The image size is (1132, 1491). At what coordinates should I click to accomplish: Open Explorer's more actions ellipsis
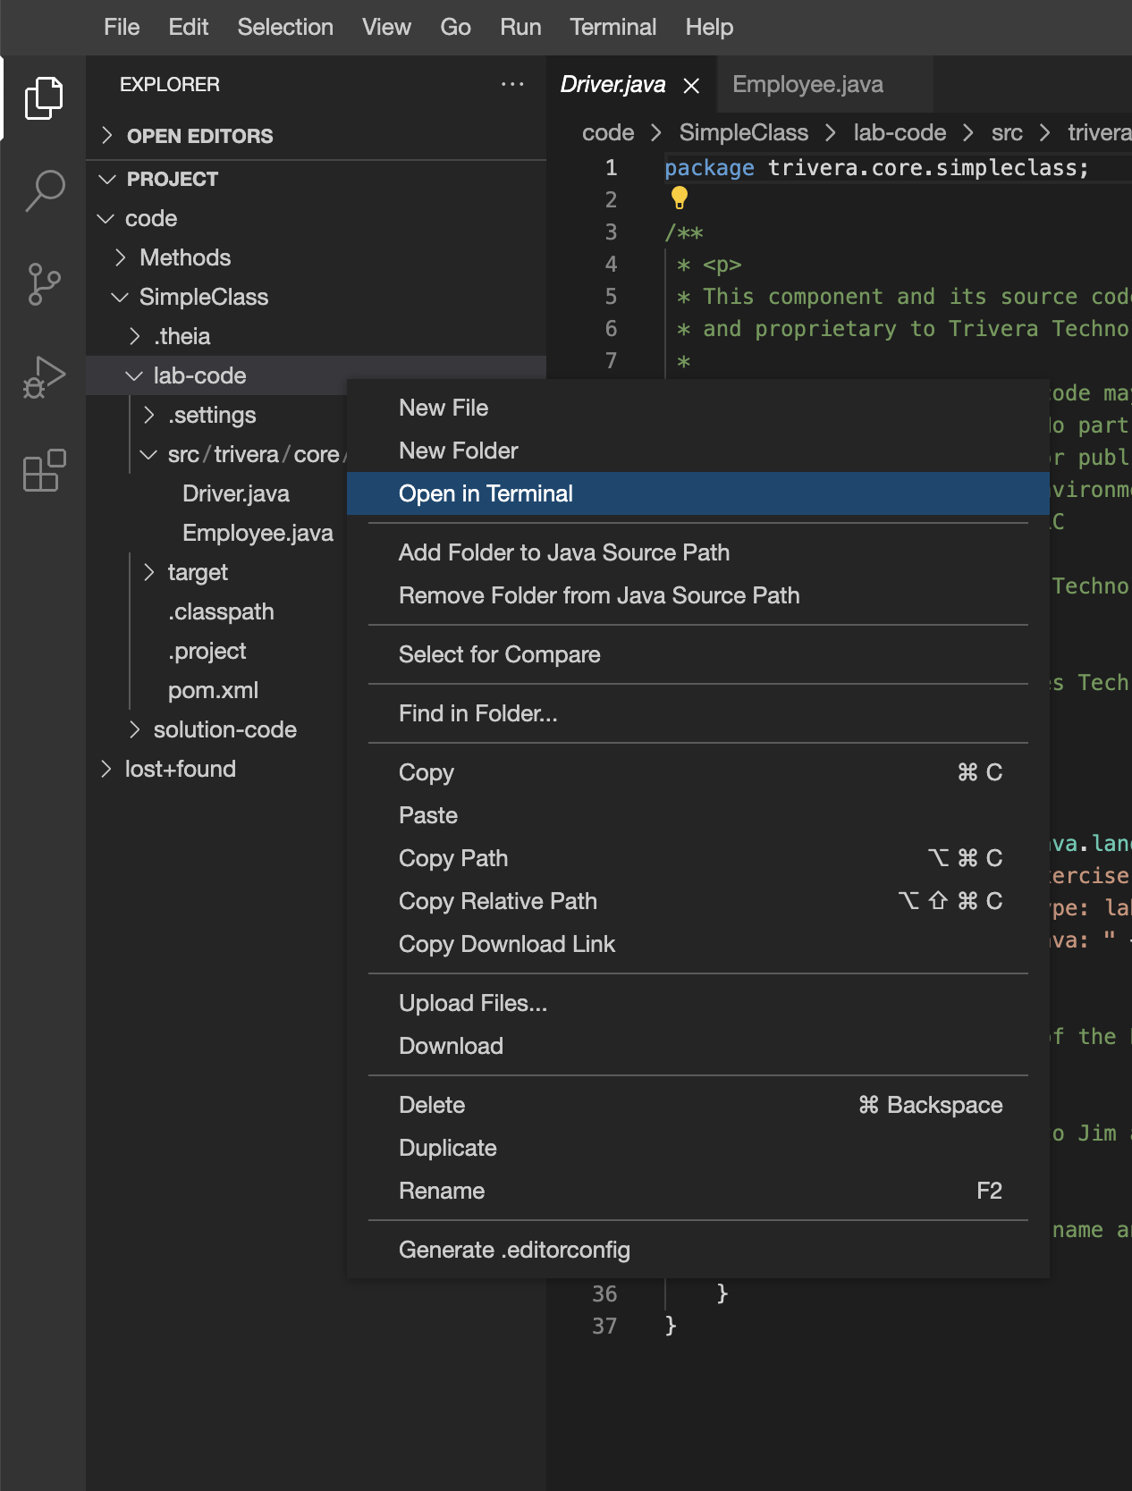click(512, 84)
